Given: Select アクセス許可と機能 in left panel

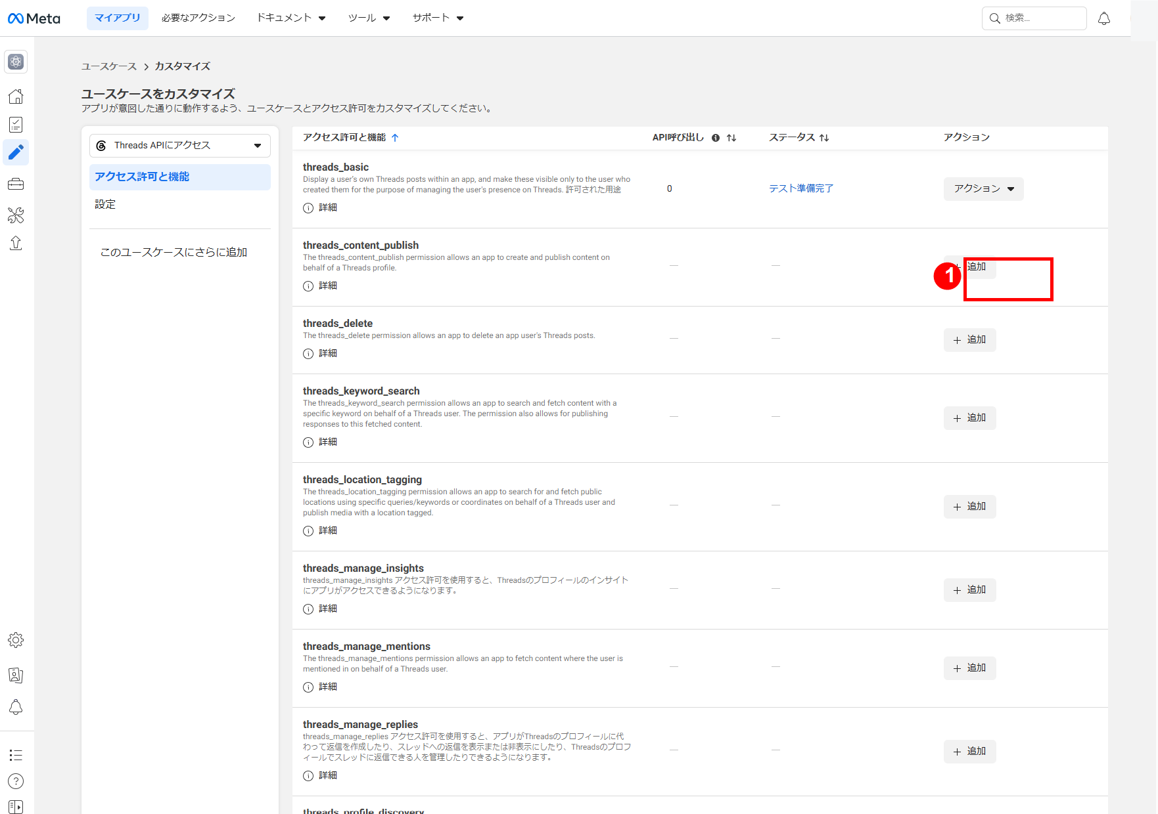Looking at the screenshot, I should click(x=180, y=177).
